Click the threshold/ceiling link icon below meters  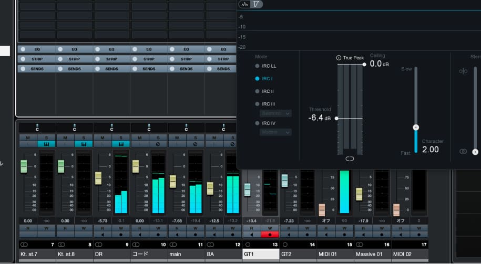349,158
